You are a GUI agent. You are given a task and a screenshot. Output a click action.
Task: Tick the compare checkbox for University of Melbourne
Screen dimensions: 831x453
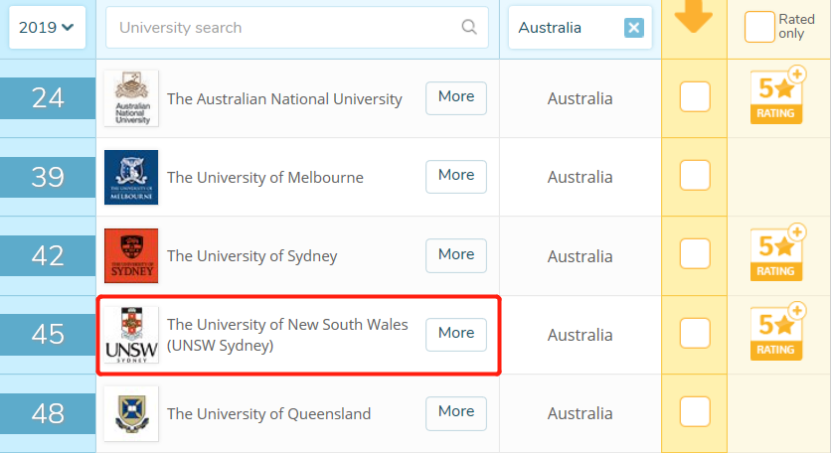point(695,176)
